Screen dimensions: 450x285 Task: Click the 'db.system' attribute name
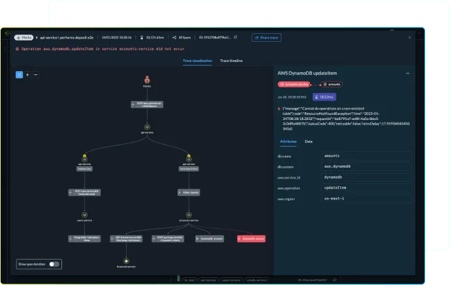tap(285, 167)
